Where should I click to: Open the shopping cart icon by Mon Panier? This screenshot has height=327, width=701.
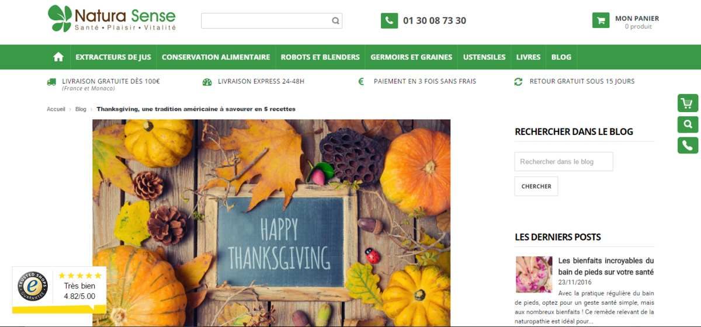click(601, 20)
